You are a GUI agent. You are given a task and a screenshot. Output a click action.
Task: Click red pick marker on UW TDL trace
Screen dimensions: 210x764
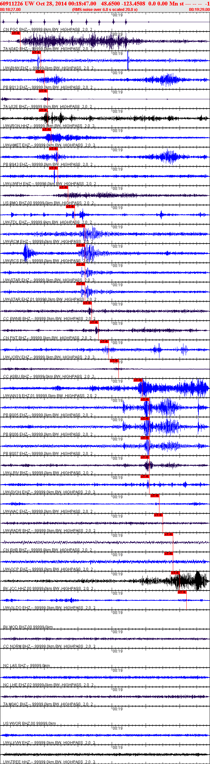click(x=70, y=206)
